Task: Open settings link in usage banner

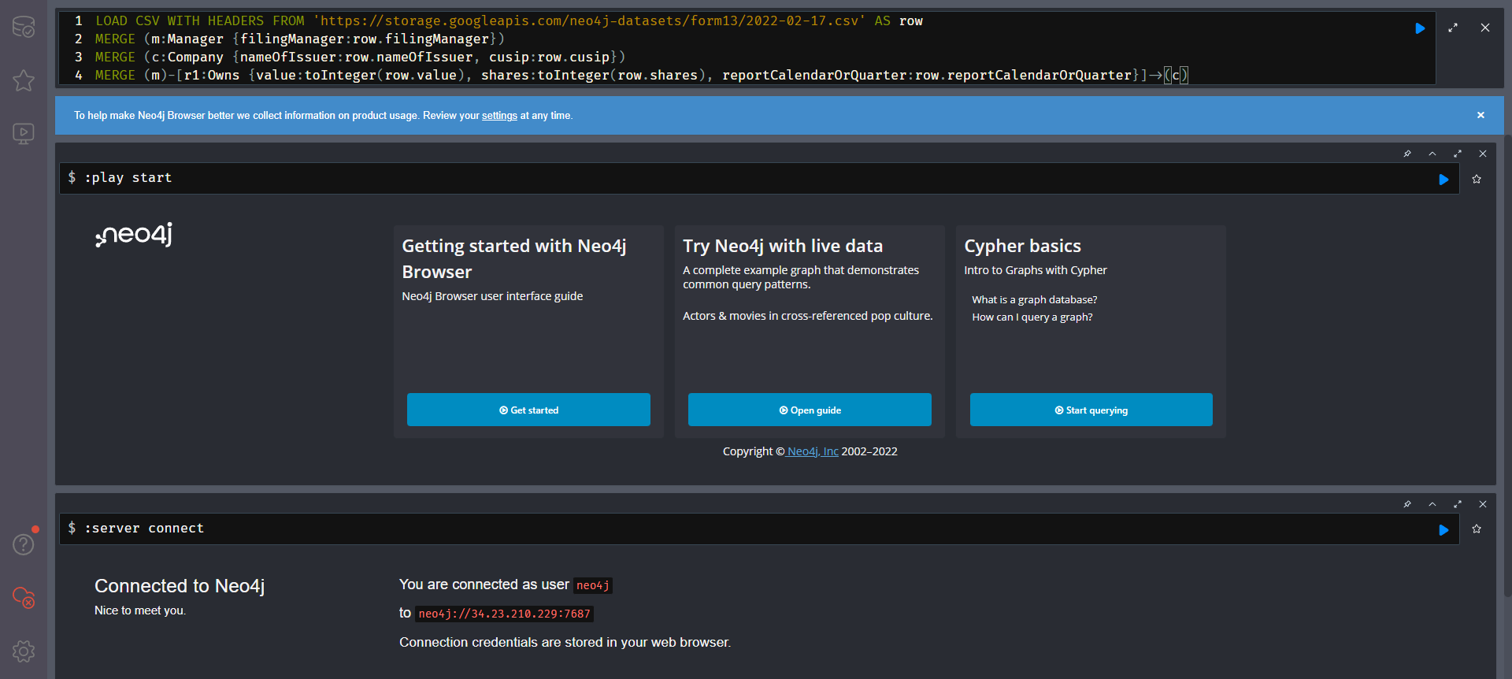Action: click(x=499, y=116)
